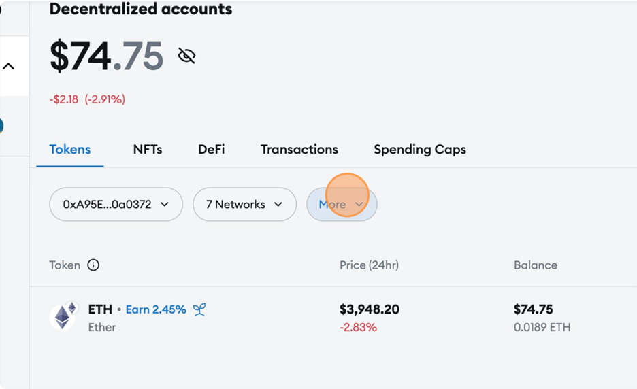Expand the 7 Networks filter dropdown
The image size is (637, 389).
pyautogui.click(x=244, y=204)
